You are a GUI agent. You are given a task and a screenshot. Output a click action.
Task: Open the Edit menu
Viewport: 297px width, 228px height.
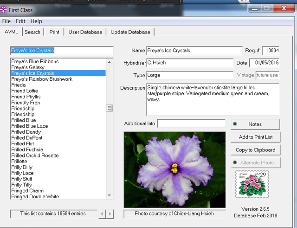coord(20,21)
